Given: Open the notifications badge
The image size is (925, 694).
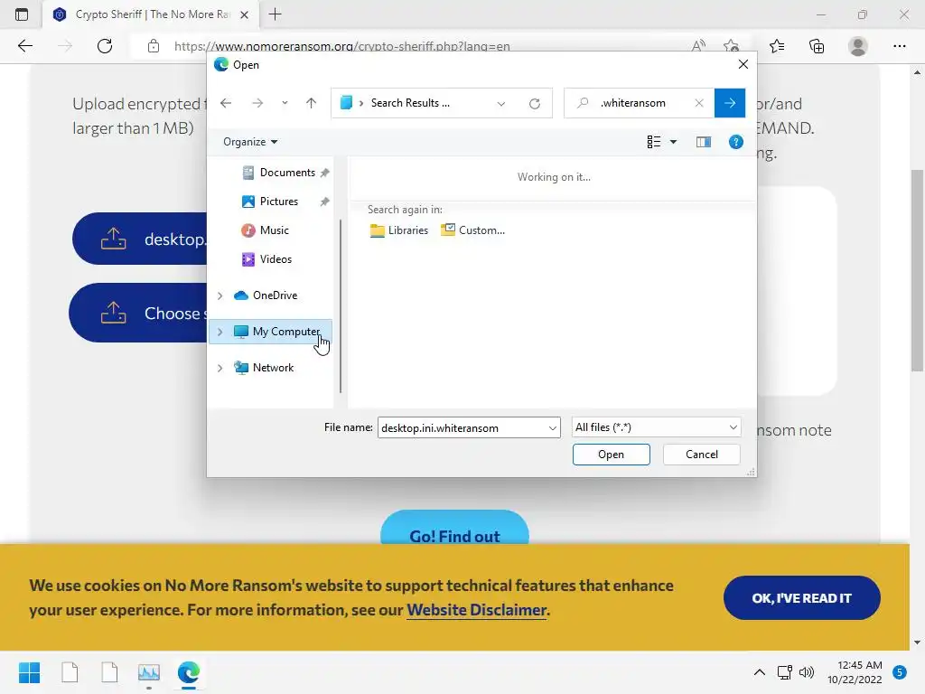Looking at the screenshot, I should pos(899,672).
